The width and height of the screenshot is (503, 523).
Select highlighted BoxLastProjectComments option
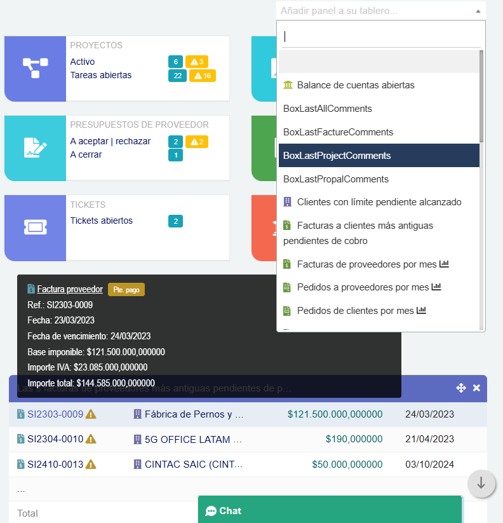[x=379, y=156]
